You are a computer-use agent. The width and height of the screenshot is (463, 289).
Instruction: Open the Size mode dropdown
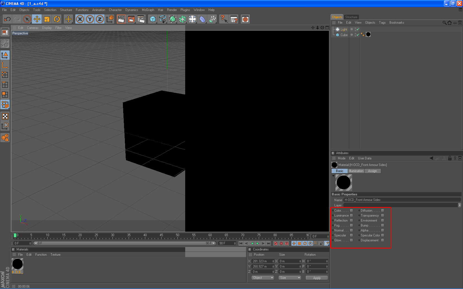[x=290, y=278]
